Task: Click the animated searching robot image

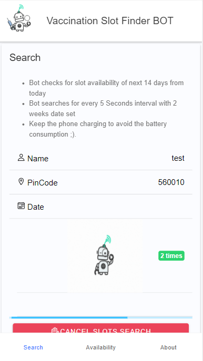Action: pos(105,255)
